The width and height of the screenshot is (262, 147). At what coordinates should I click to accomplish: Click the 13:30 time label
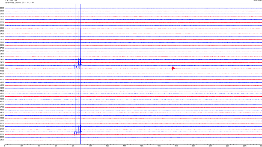2,85
